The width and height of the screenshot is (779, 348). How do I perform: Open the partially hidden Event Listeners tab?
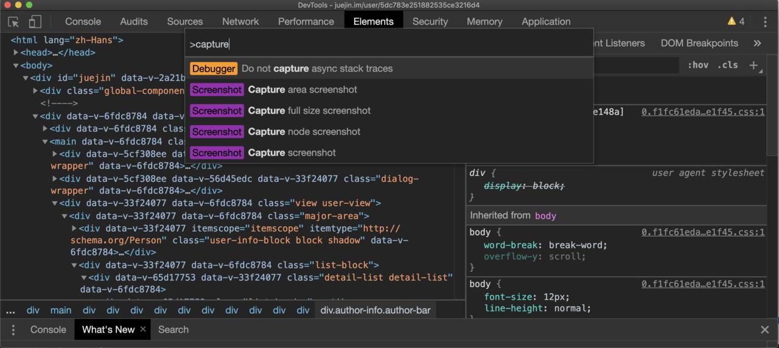[x=619, y=43]
